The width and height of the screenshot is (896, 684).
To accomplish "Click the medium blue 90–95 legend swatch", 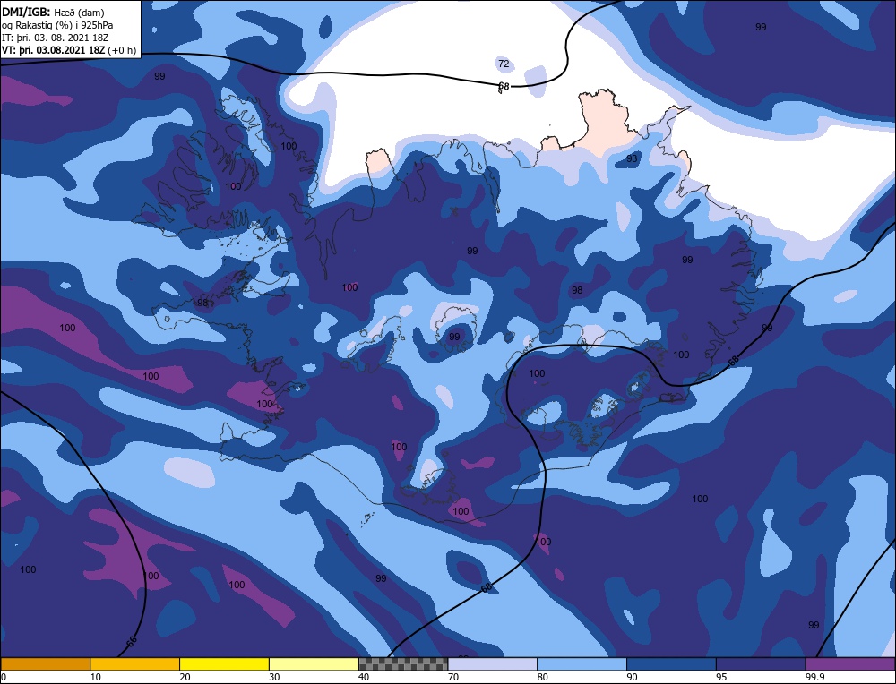I will tap(671, 663).
